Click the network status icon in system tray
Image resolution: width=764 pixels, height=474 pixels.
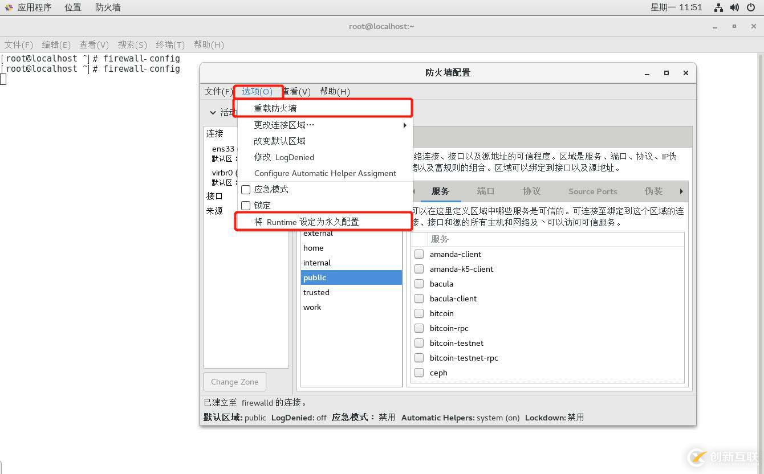pos(718,7)
